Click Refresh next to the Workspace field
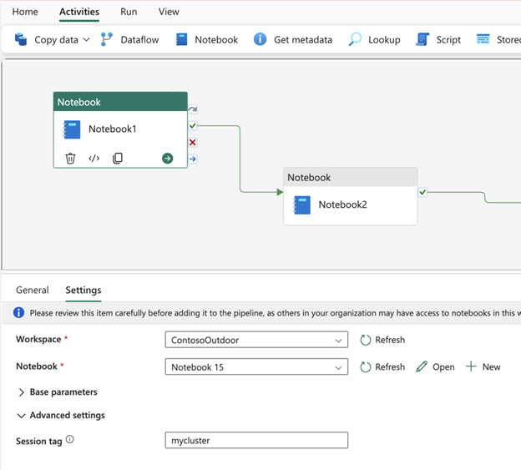This screenshot has width=521, height=470. click(x=382, y=340)
